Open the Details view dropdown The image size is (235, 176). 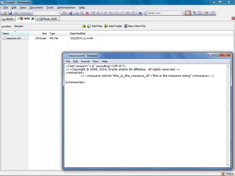point(182,13)
